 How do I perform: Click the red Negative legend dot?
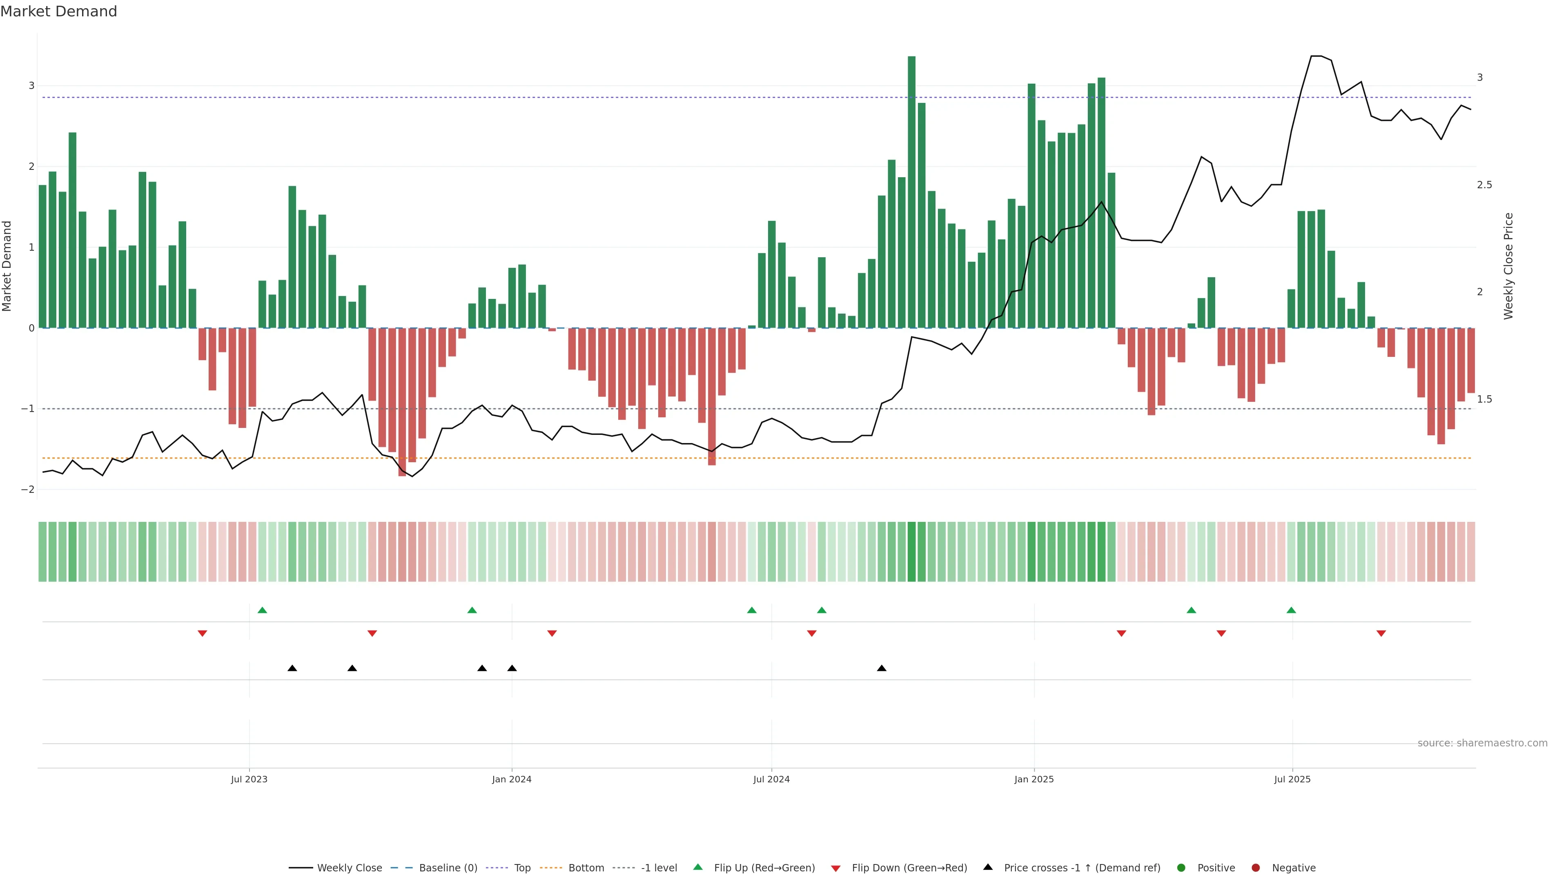point(1256,867)
